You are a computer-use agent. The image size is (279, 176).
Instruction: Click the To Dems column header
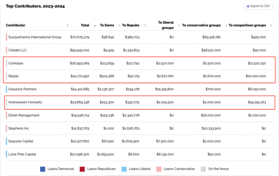[x=107, y=25]
